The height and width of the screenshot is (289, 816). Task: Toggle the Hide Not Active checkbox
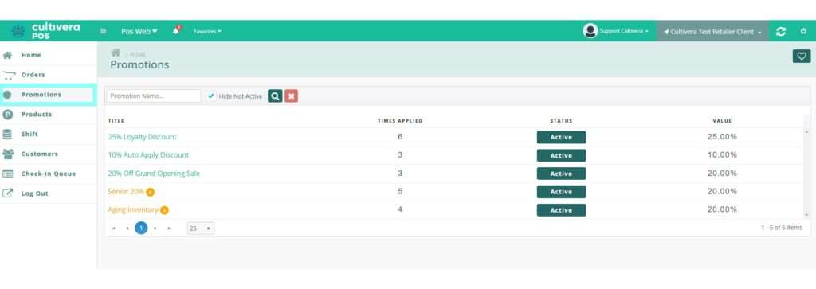pos(210,96)
